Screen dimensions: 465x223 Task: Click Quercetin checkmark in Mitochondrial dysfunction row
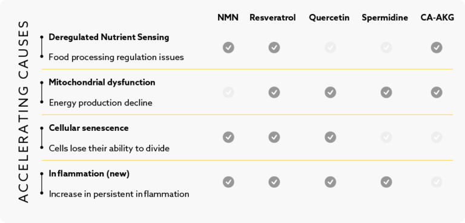pyautogui.click(x=331, y=92)
